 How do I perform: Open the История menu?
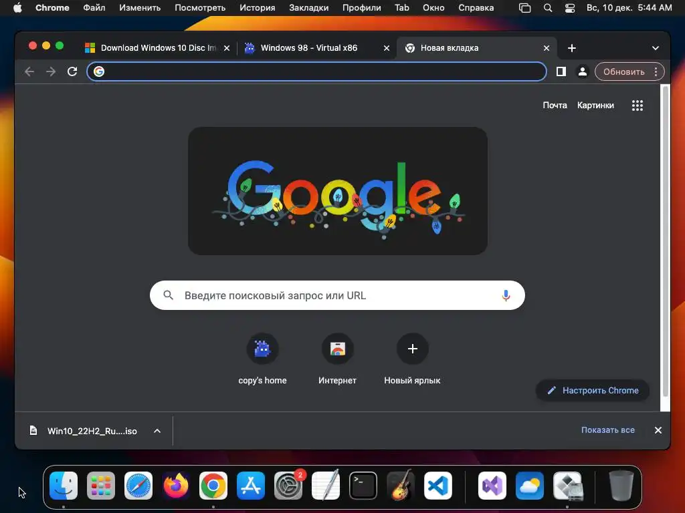(258, 8)
